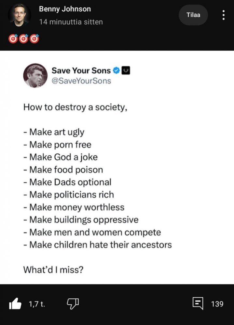Click the Save Your Sons profile photo
Image resolution: width=234 pixels, height=325 pixels.
coord(35,75)
